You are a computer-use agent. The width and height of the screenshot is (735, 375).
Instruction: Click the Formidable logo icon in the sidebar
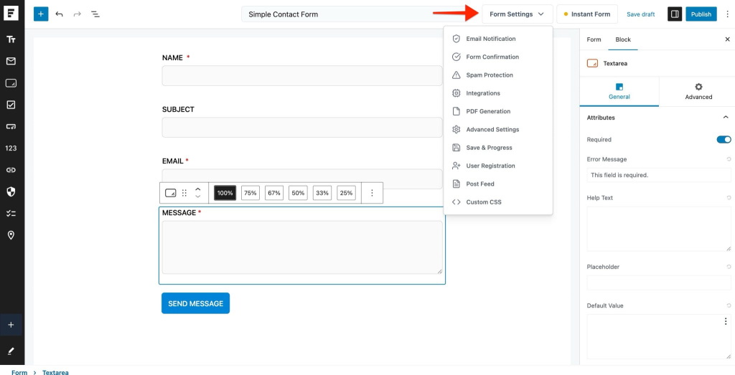click(11, 13)
